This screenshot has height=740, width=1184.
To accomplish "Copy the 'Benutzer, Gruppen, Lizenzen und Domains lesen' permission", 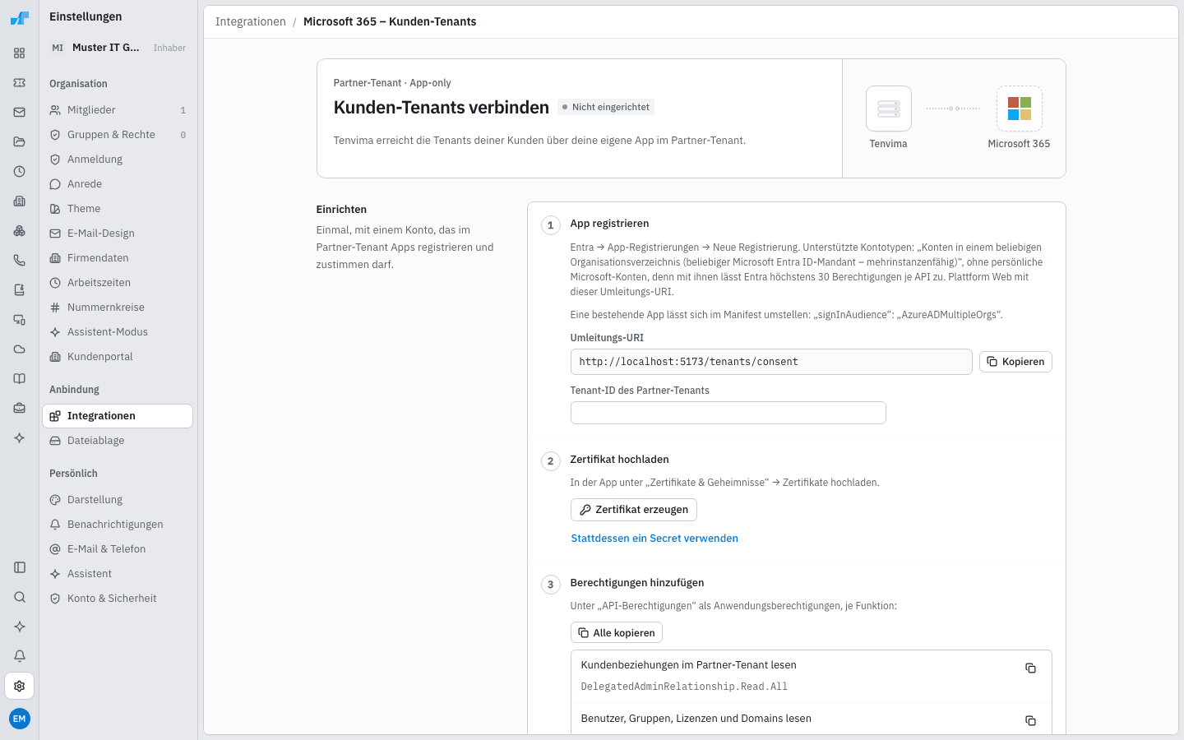I will tap(1030, 721).
